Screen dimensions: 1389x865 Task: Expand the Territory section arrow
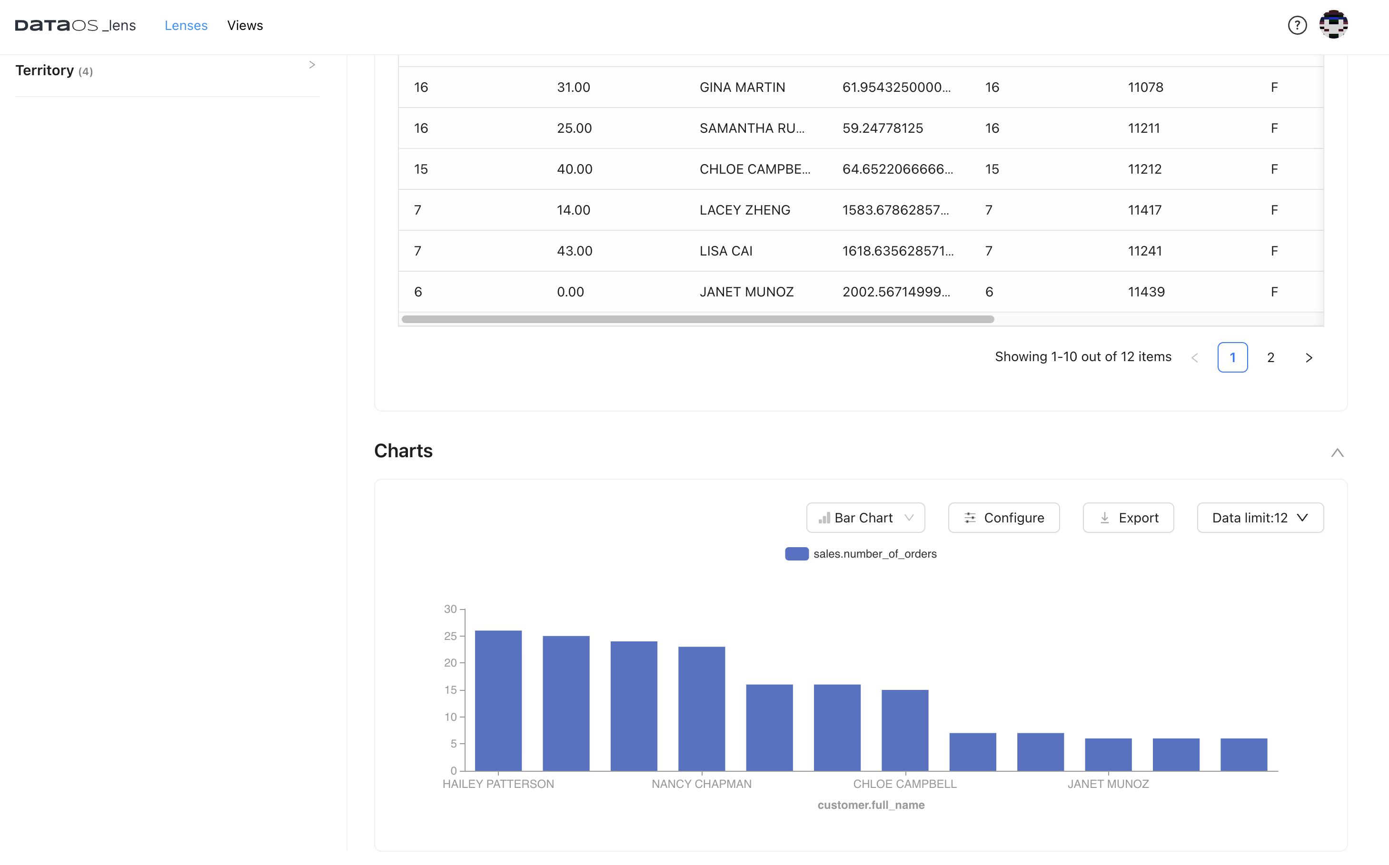312,65
